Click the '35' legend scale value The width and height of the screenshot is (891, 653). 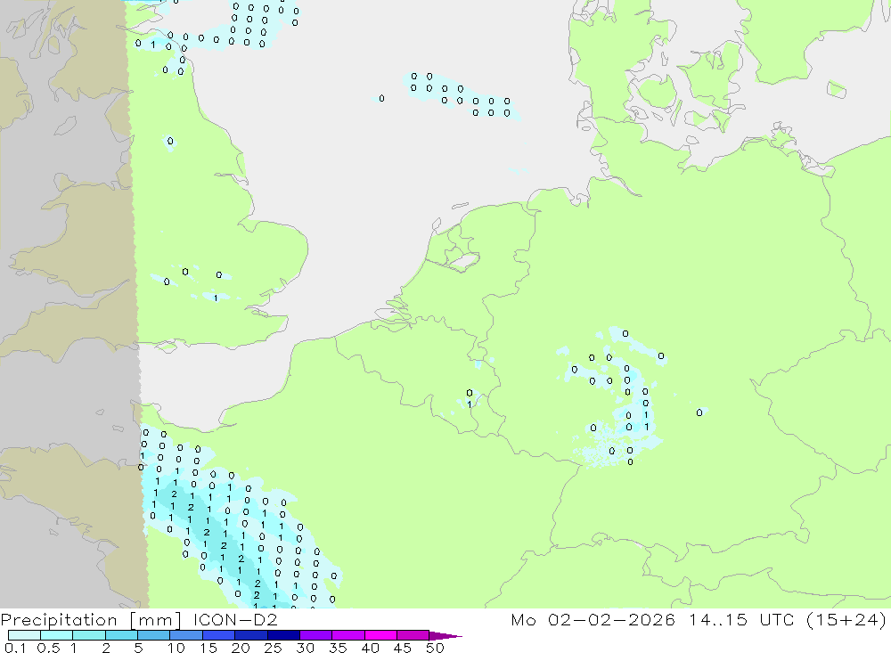point(338,648)
